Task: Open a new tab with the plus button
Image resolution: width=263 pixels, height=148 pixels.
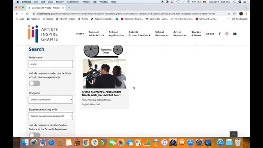Action: coord(69,8)
